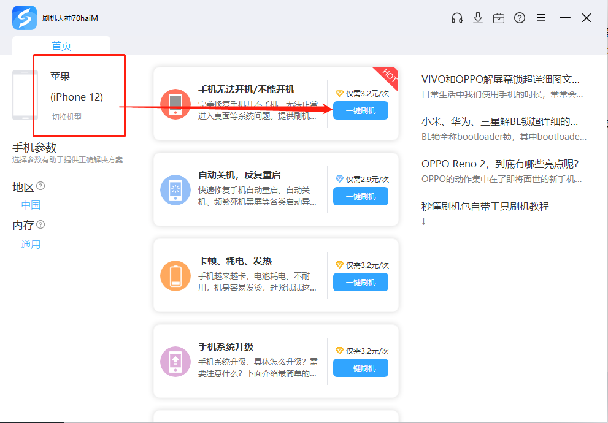608x423 pixels.
Task: Click the snippet OPPO的动作集中在了即将面世的新手机
Action: 502,179
